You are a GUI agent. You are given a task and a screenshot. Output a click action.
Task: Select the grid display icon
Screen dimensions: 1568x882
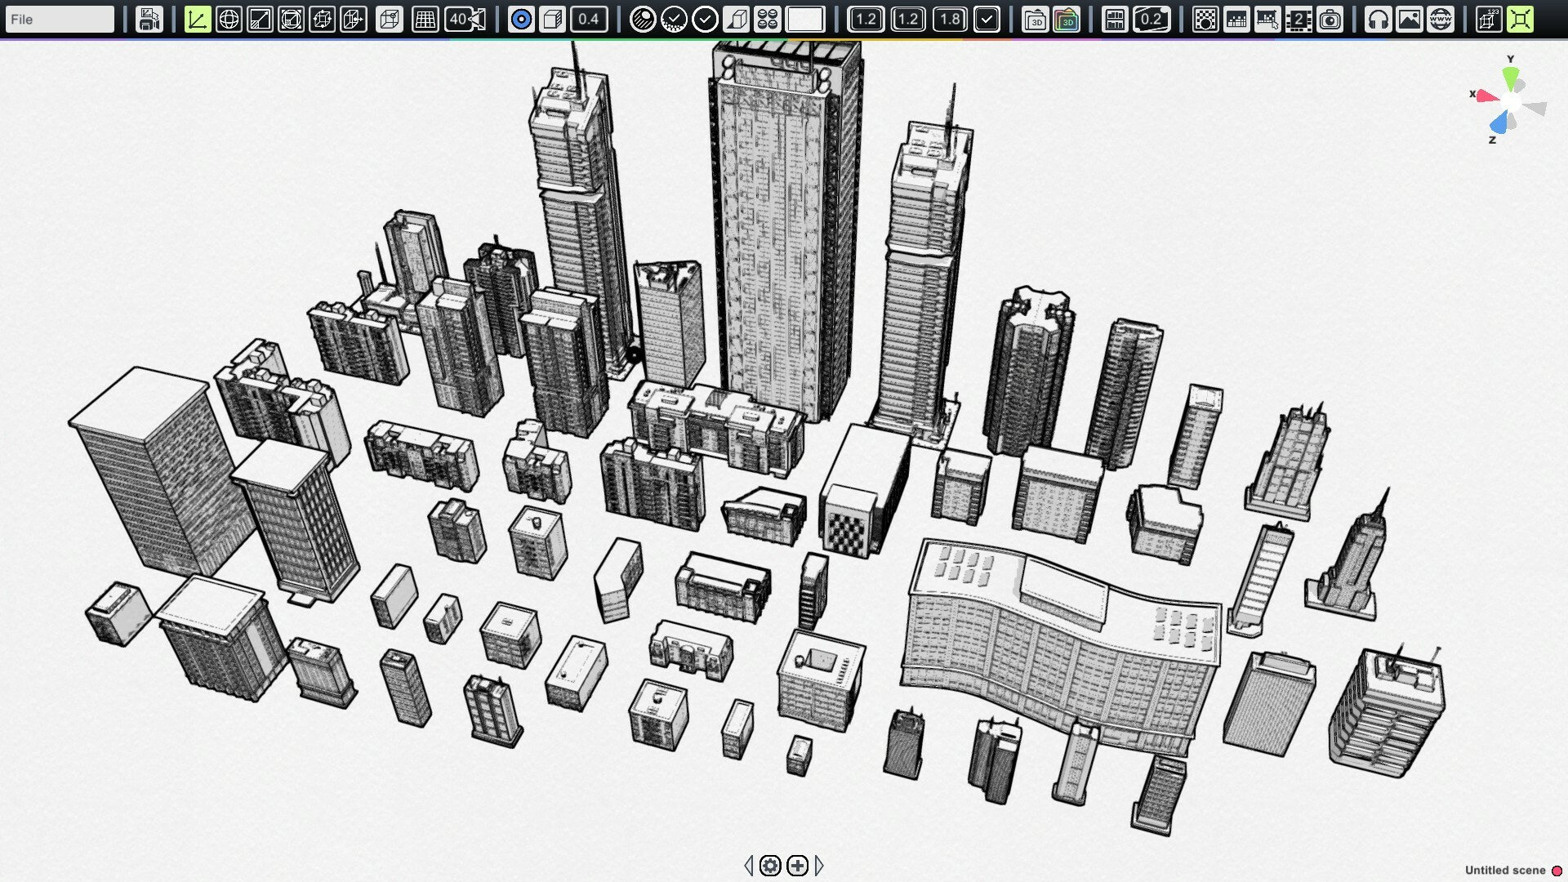pyautogui.click(x=424, y=19)
